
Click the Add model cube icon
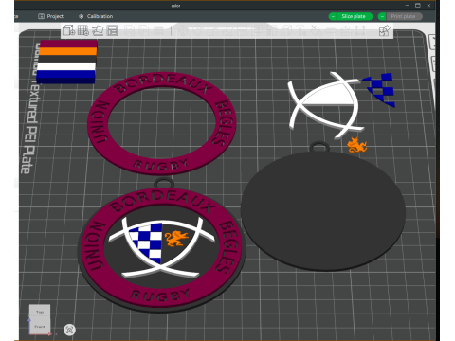tap(68, 30)
